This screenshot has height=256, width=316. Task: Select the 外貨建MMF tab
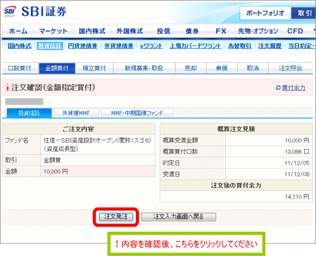tap(76, 113)
